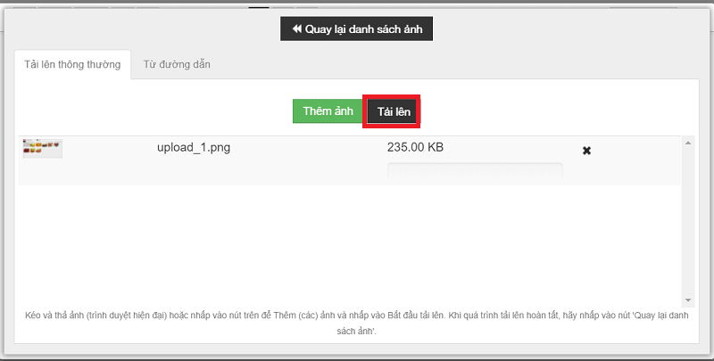Open the 'Từ đường dẫn' tab
The width and height of the screenshot is (714, 361).
(x=177, y=64)
